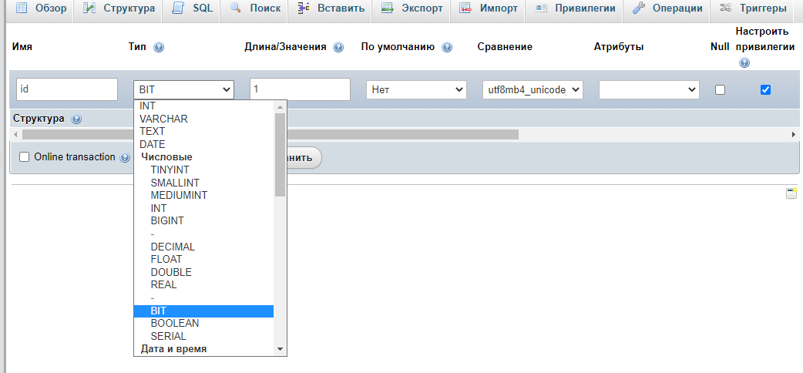Click the help icon beside Структура
This screenshot has height=373, width=803.
tap(76, 119)
